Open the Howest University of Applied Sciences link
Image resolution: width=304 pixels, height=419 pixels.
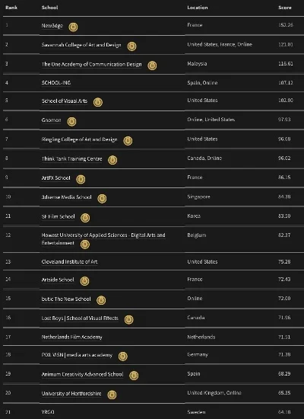103,239
